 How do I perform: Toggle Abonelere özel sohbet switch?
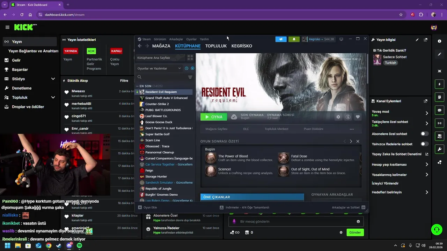(425, 134)
